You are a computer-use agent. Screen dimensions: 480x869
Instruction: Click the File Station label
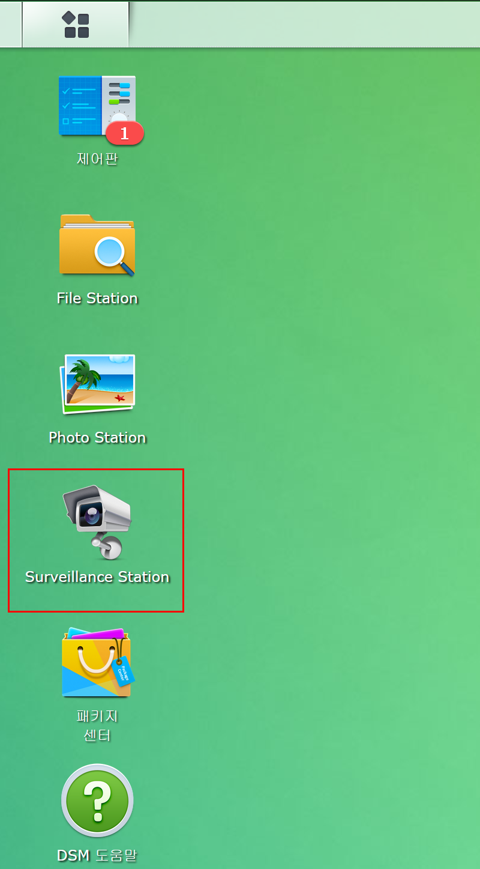97,298
